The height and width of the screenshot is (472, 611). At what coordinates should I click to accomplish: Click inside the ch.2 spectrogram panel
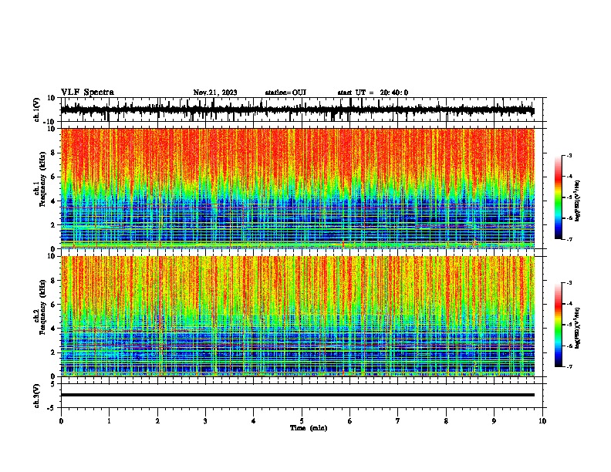[x=297, y=316]
